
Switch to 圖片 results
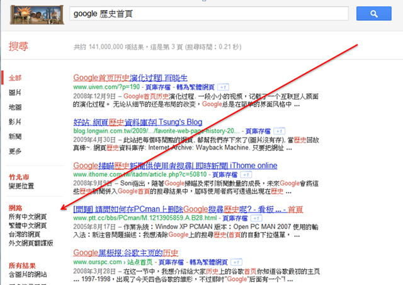pyautogui.click(x=15, y=93)
